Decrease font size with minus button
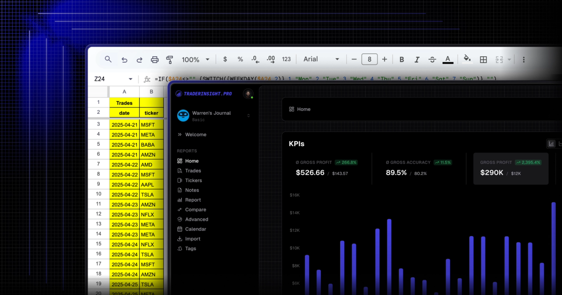Screen dimensions: 562x295 click(x=354, y=59)
